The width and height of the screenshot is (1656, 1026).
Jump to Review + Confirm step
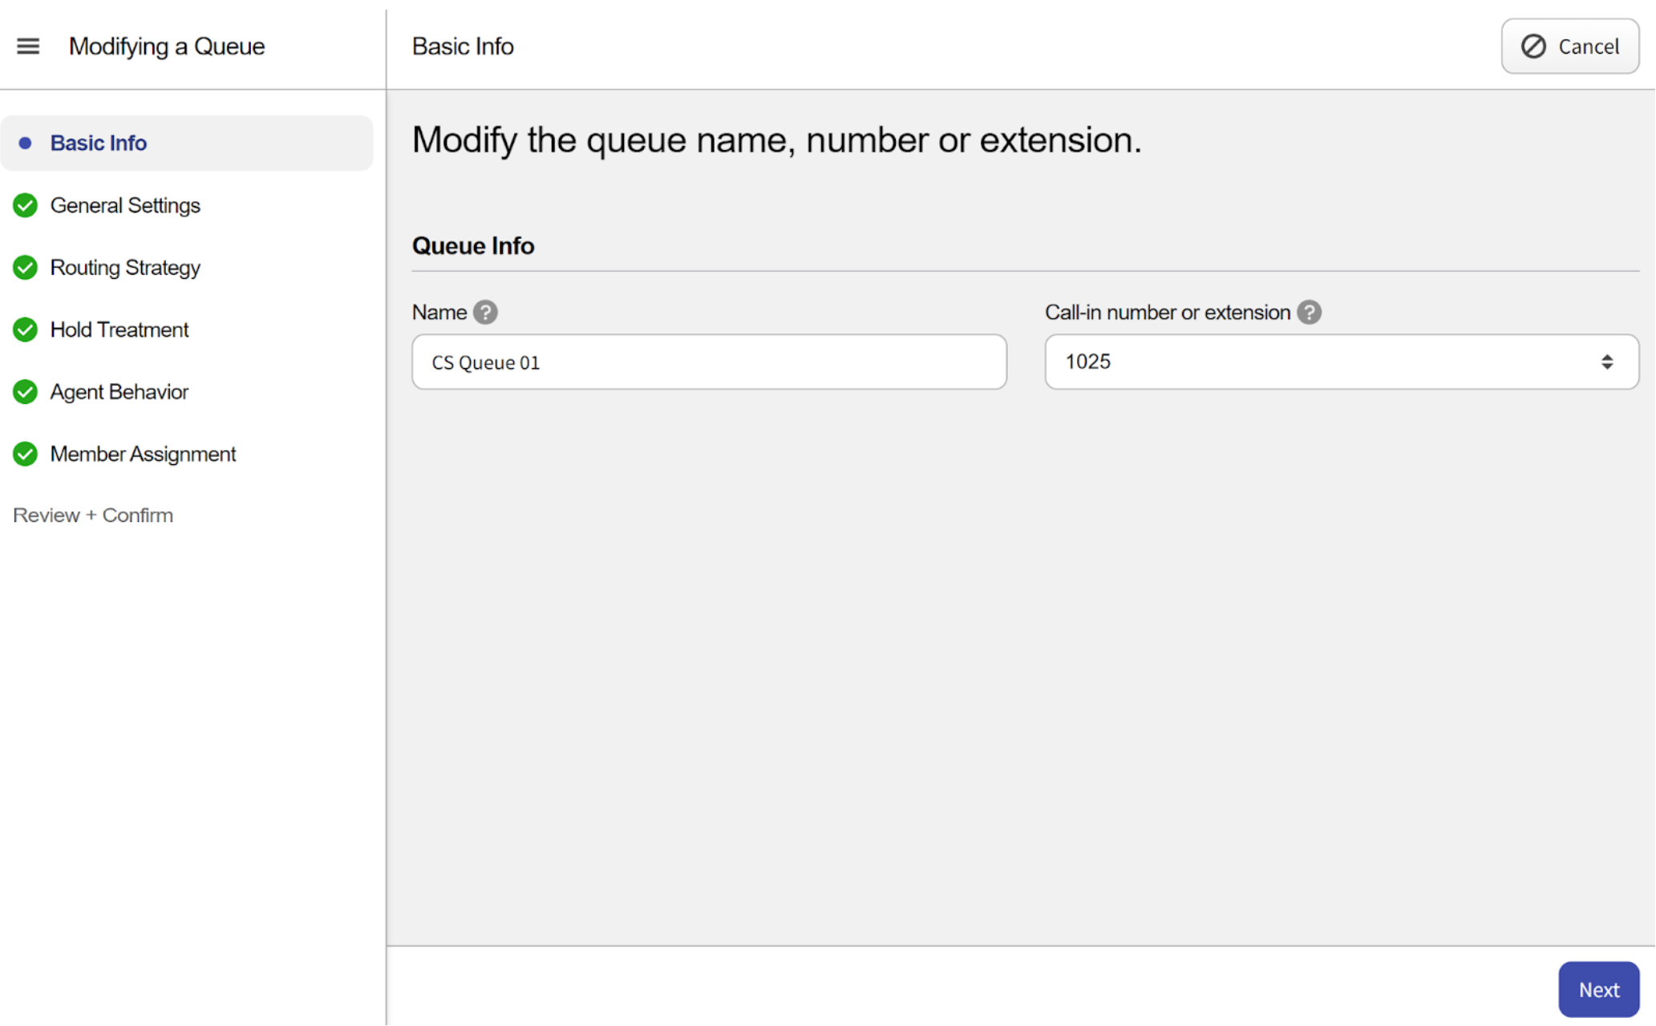pyautogui.click(x=93, y=515)
